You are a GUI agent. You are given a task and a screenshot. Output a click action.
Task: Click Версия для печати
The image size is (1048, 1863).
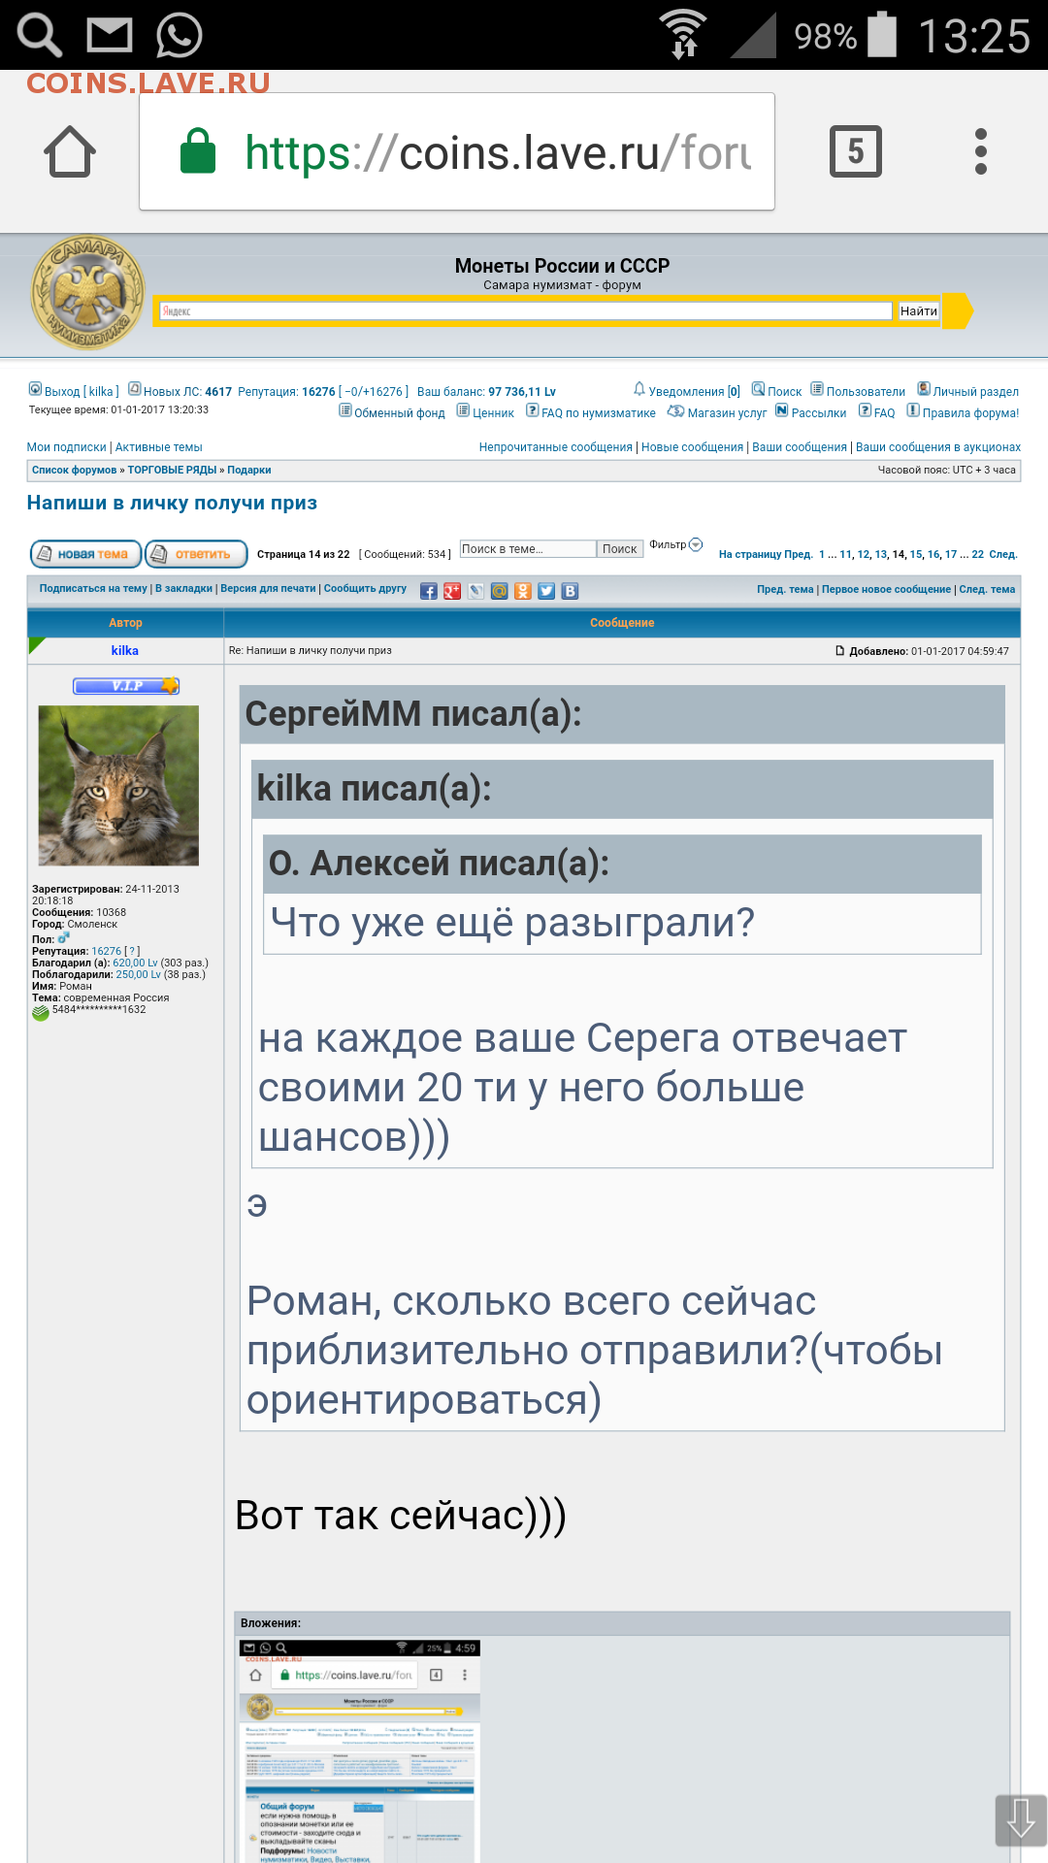click(x=268, y=589)
